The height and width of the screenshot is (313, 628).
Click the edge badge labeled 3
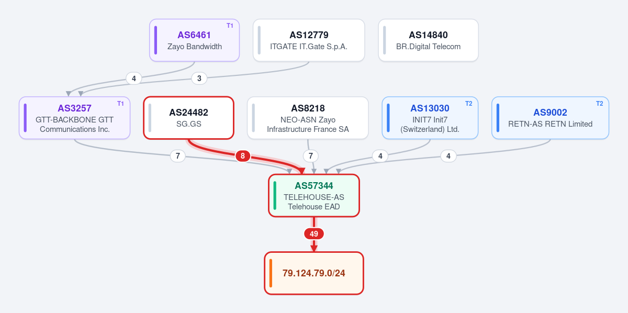tap(199, 79)
